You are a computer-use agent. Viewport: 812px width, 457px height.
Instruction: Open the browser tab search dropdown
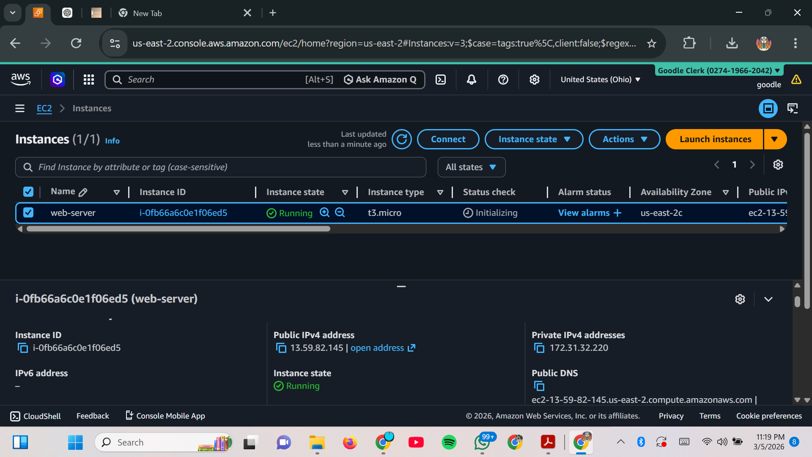tap(13, 13)
